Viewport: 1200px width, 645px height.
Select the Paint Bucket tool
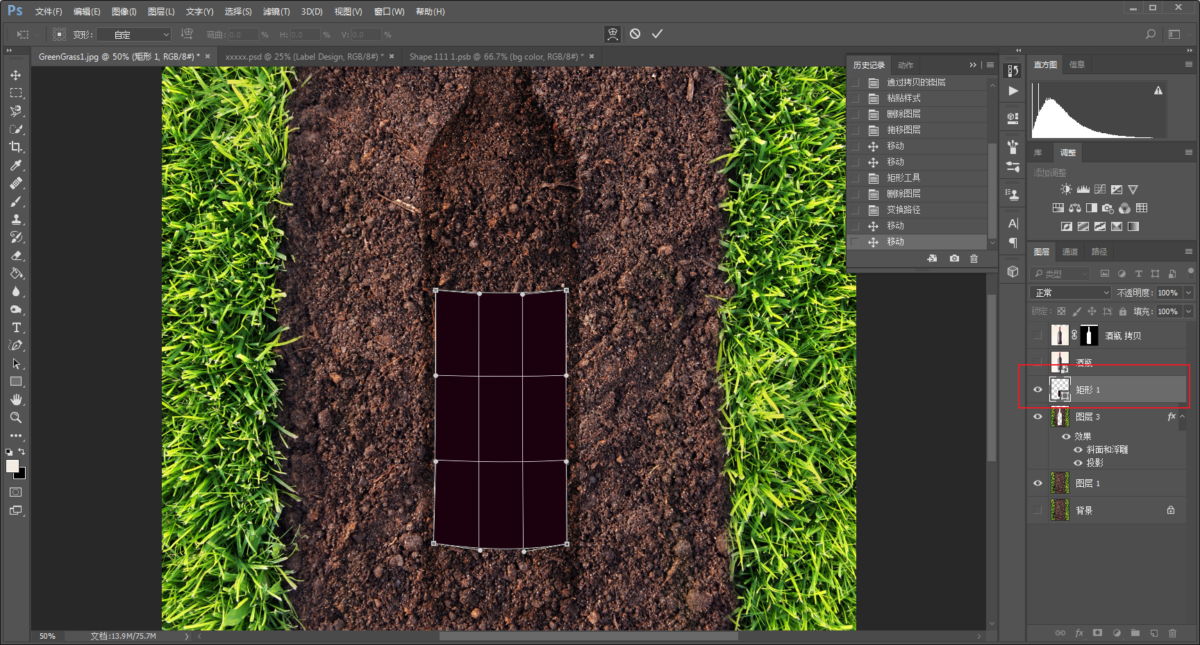(16, 273)
